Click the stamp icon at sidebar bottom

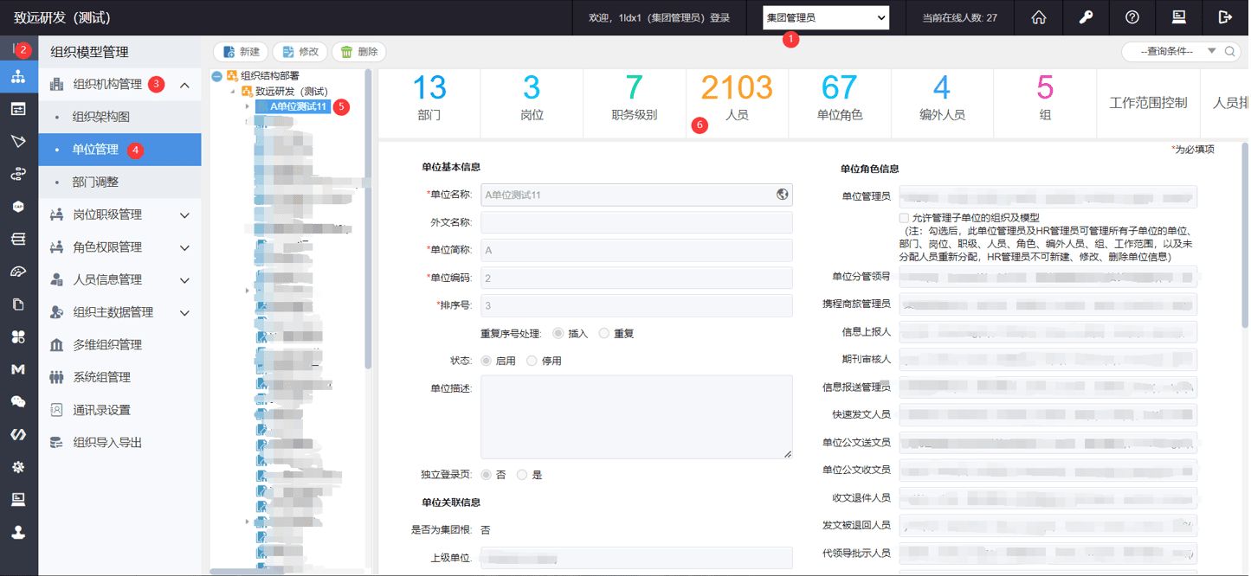[x=18, y=533]
